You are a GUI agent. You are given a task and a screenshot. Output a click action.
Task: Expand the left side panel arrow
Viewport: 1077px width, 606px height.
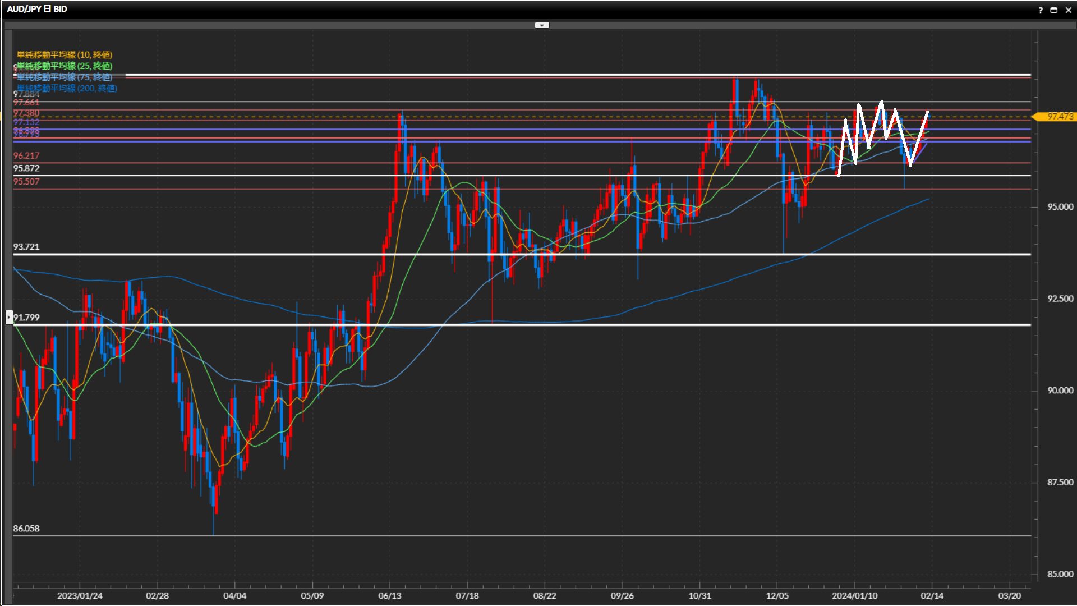pos(9,318)
